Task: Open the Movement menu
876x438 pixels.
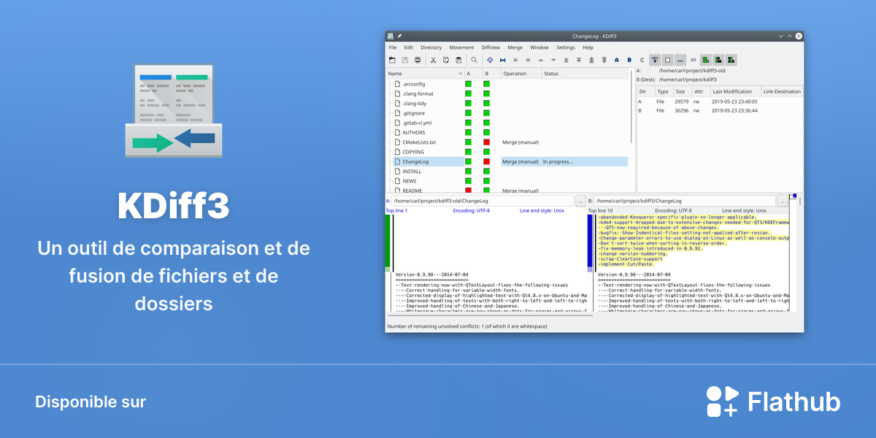Action: [461, 47]
